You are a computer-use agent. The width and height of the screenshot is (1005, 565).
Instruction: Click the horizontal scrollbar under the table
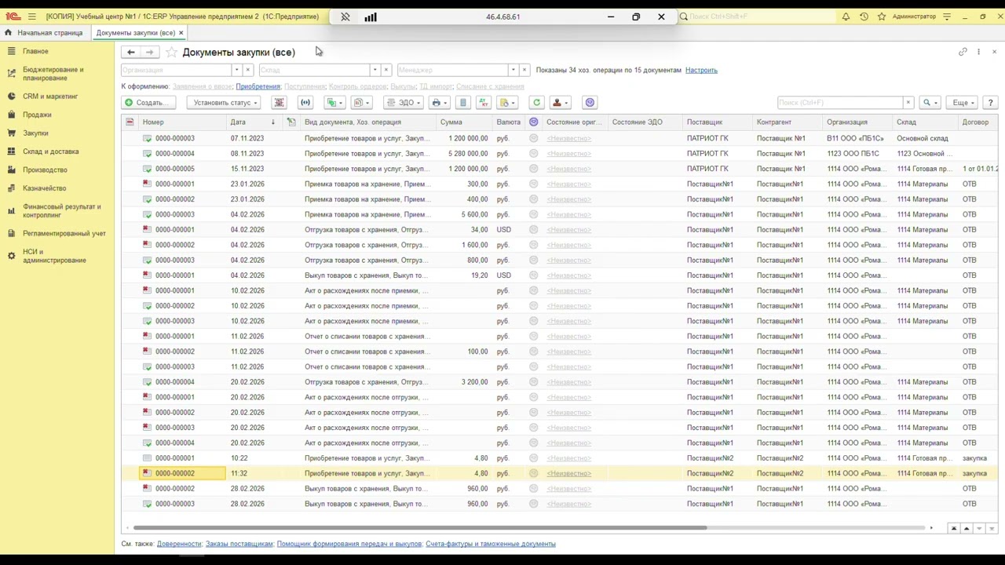point(420,528)
